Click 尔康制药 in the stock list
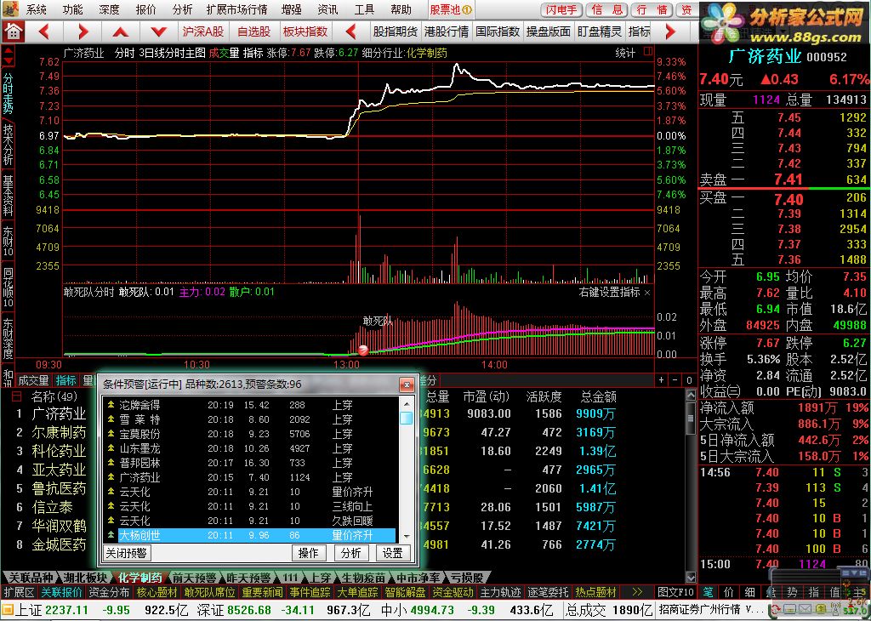Image resolution: width=871 pixels, height=621 pixels. (x=59, y=432)
